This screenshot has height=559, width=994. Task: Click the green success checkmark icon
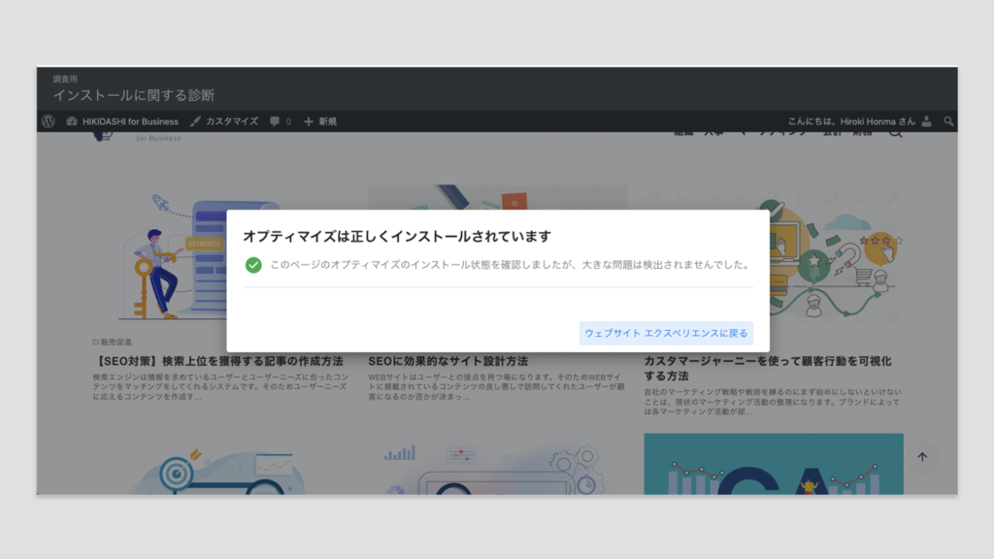pos(253,264)
